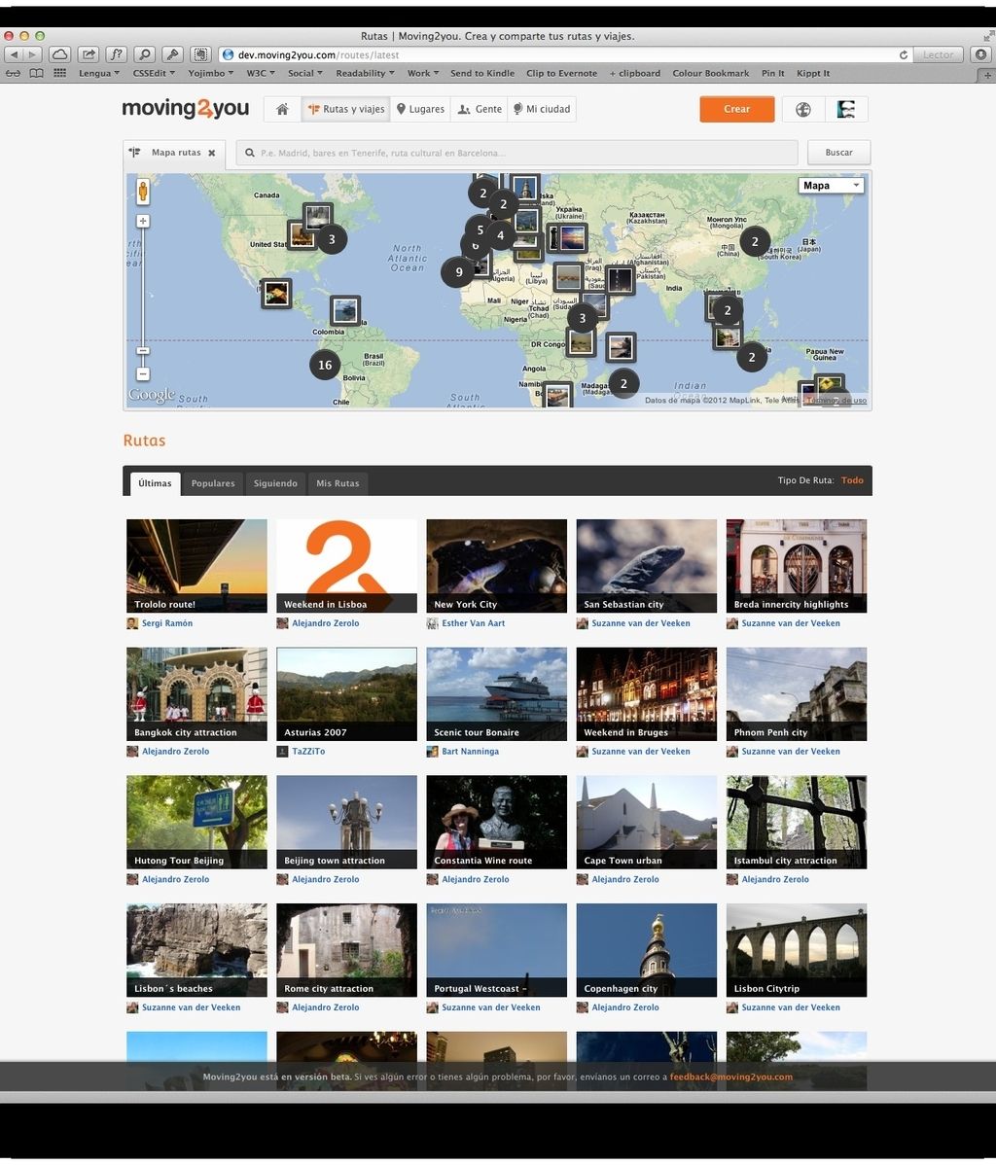The height and width of the screenshot is (1165, 996).
Task: Click the share toolbar icon
Action: click(89, 55)
